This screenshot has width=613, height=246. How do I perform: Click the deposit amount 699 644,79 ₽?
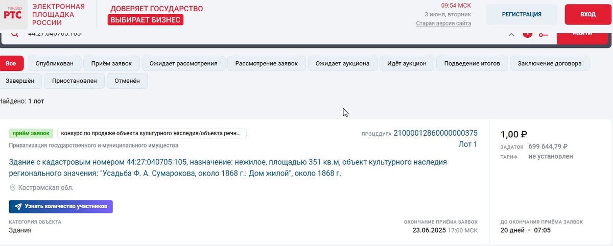tap(548, 146)
